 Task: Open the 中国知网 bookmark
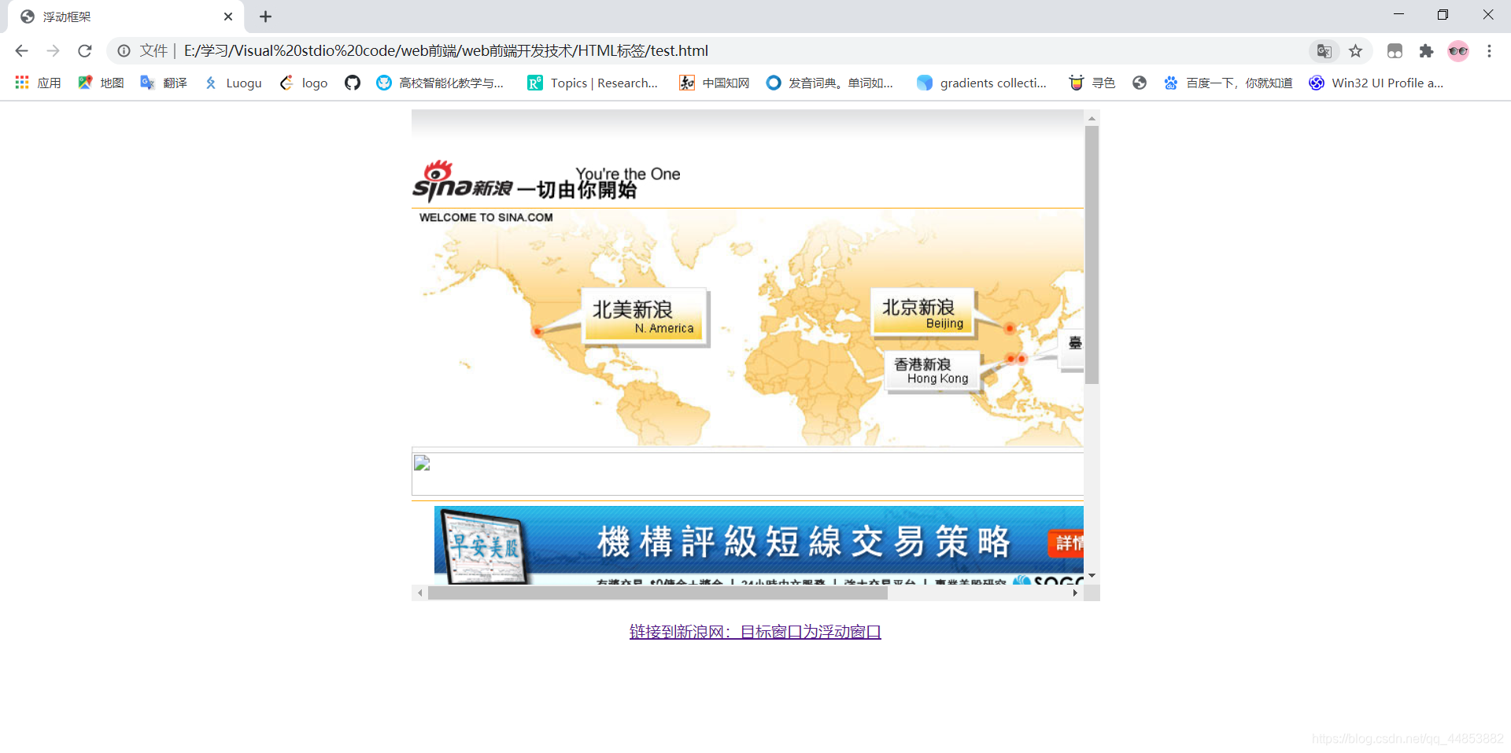(715, 83)
